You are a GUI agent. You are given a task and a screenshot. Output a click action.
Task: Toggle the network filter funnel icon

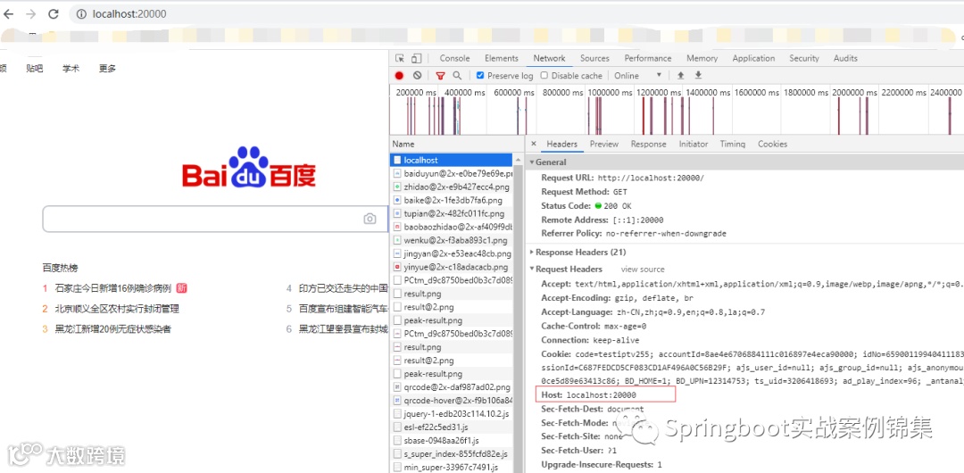(x=440, y=76)
